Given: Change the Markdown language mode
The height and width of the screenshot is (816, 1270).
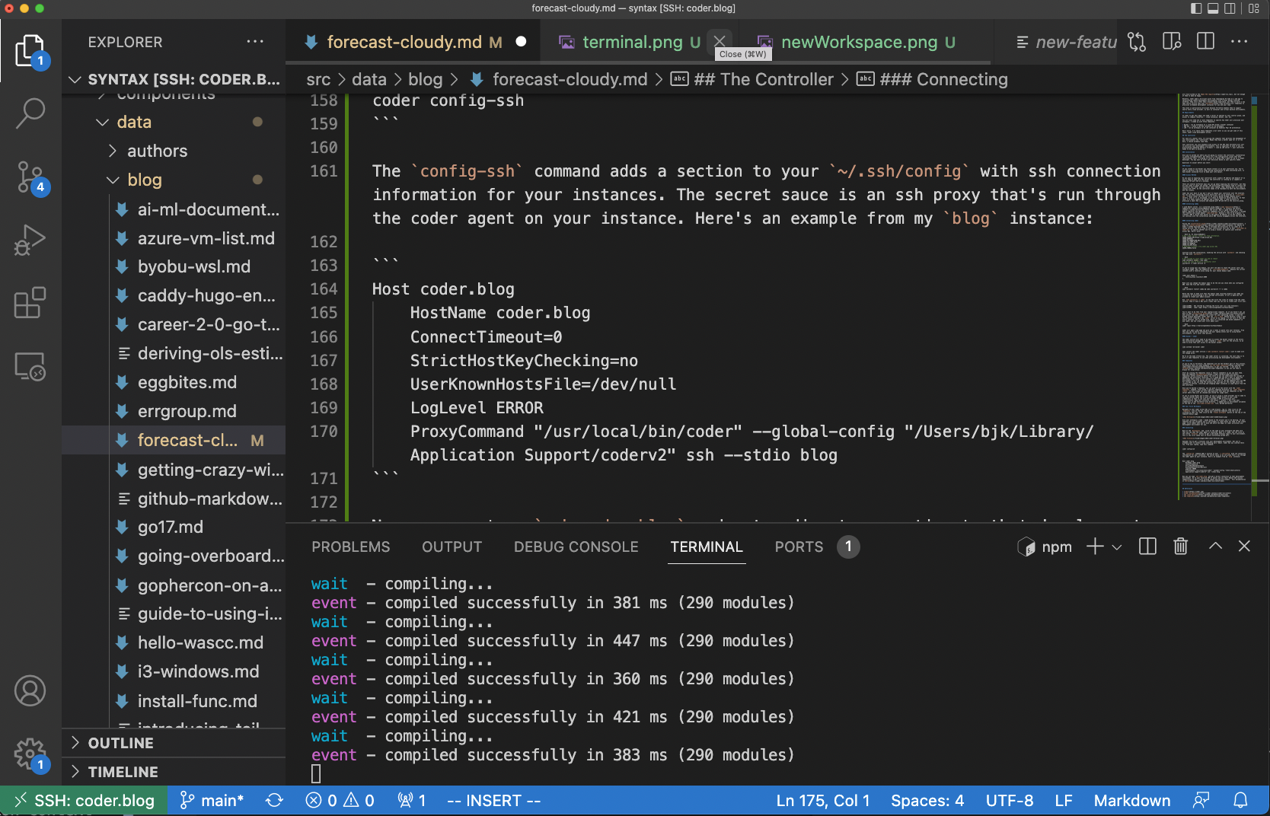Looking at the screenshot, I should coord(1131,801).
